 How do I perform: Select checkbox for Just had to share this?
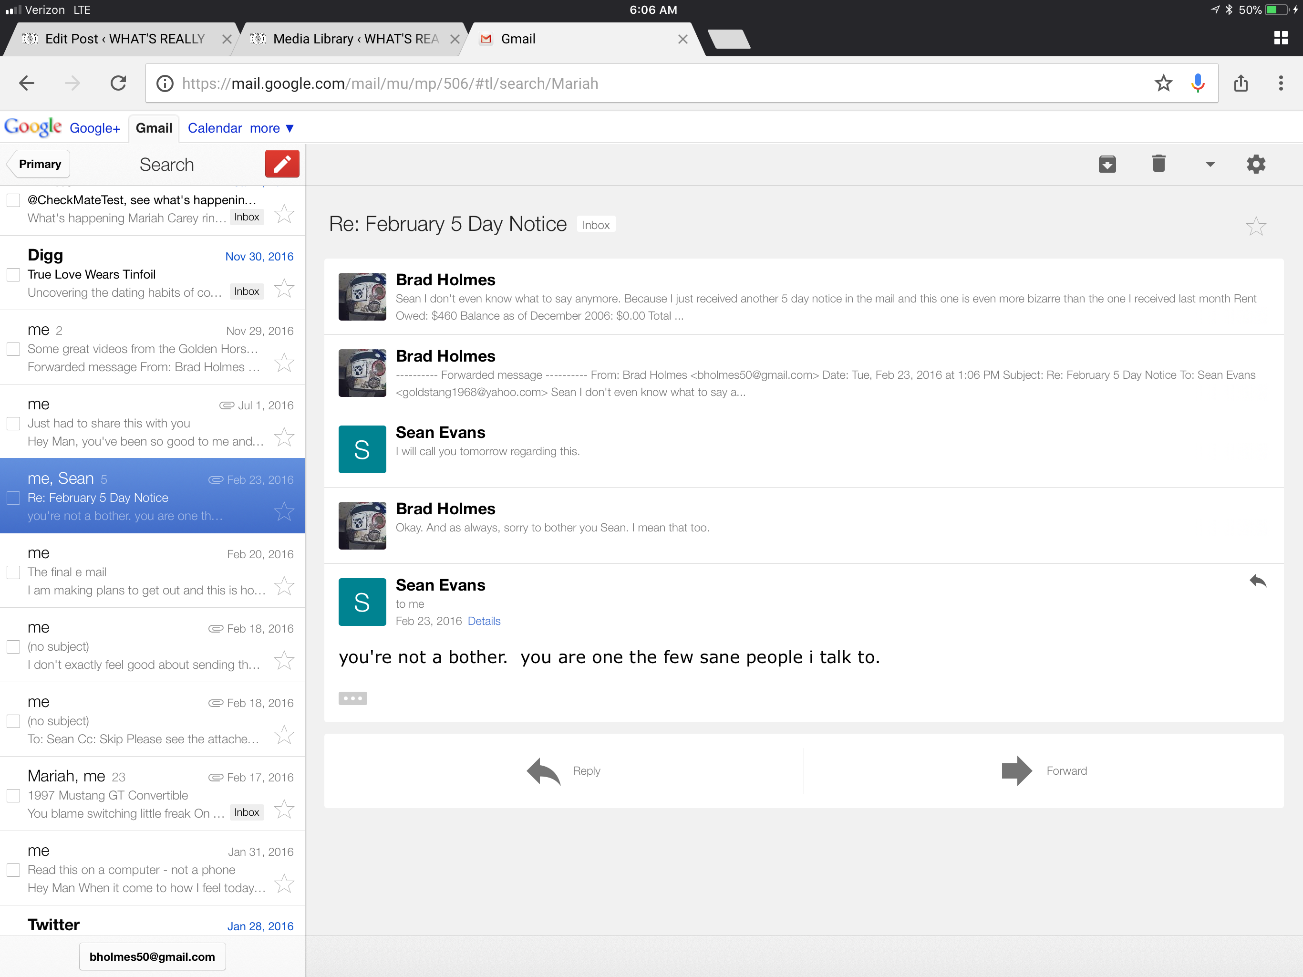click(x=13, y=424)
